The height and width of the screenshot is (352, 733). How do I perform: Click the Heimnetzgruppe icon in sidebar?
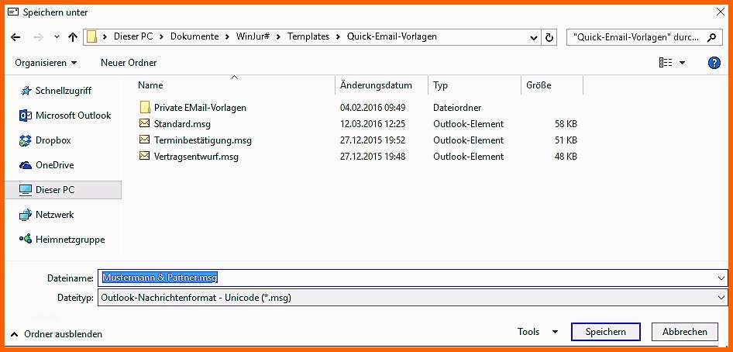click(x=26, y=239)
